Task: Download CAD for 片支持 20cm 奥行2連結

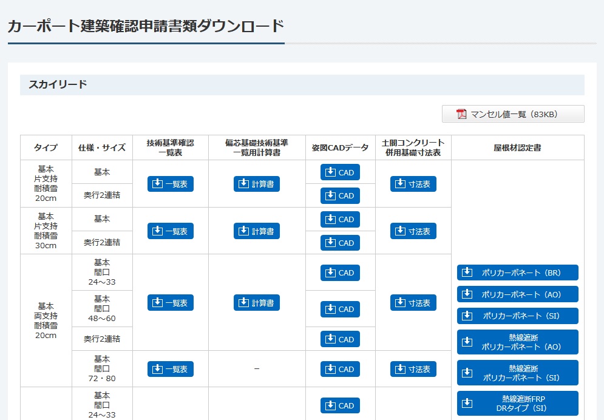Action: click(340, 195)
